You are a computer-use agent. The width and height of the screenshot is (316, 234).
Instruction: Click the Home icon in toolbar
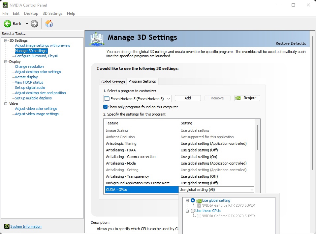tap(49, 24)
